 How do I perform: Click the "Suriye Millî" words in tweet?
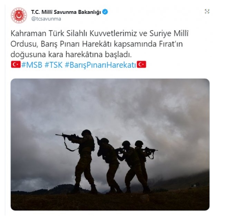[x=169, y=33]
